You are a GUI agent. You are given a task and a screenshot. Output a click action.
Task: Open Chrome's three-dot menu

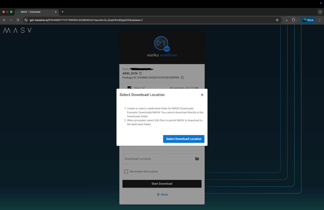click(x=320, y=20)
